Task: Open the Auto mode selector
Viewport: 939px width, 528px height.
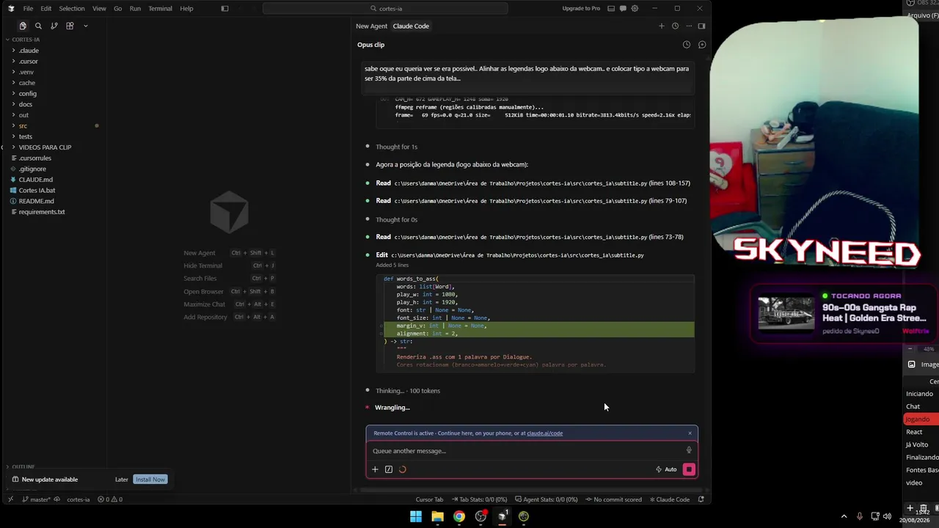Action: click(x=666, y=469)
